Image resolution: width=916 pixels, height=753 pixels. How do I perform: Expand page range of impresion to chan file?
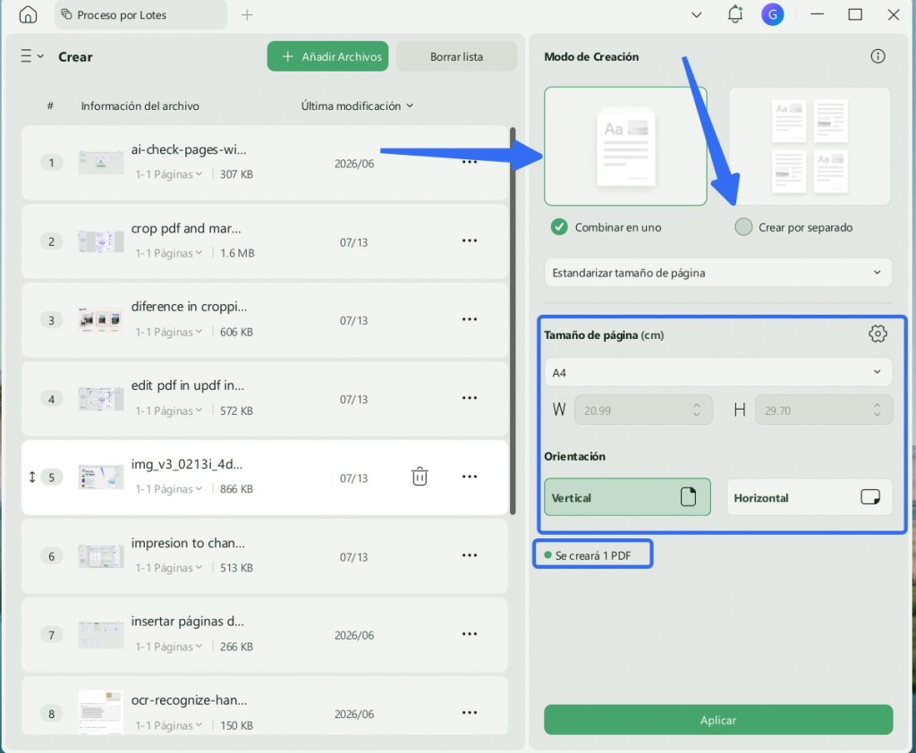click(x=169, y=568)
